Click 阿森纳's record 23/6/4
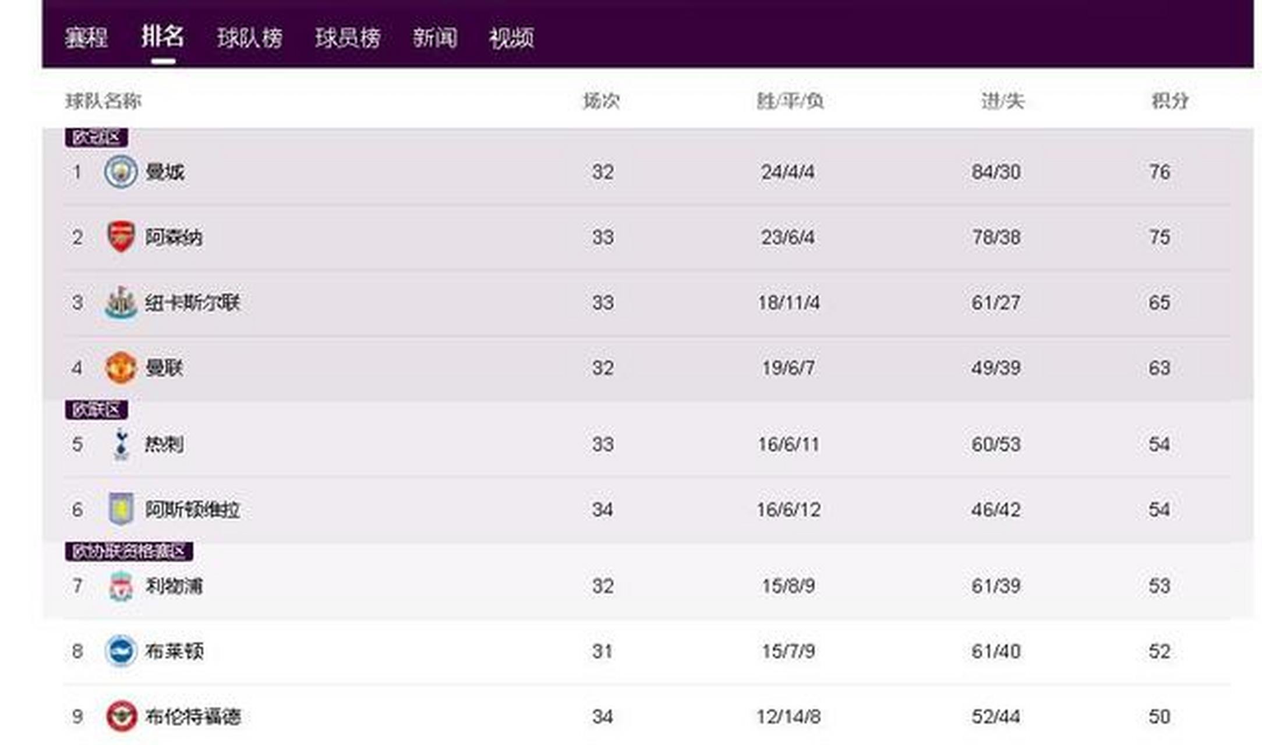The width and height of the screenshot is (1262, 745). pyautogui.click(x=788, y=237)
